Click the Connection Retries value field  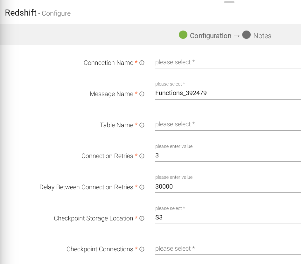coord(227,156)
